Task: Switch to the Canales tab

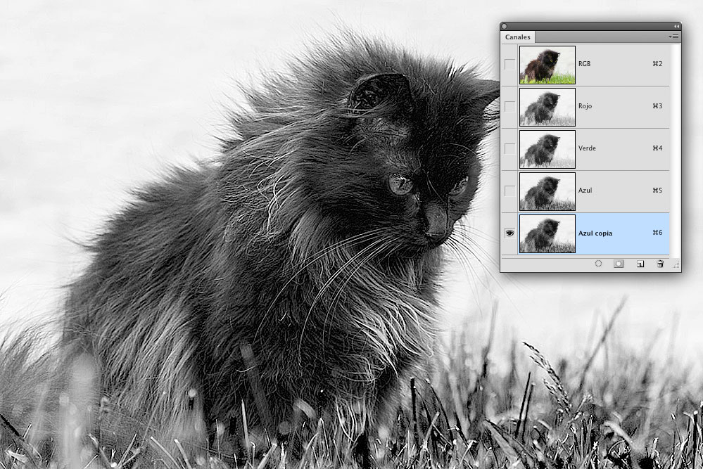Action: 518,37
